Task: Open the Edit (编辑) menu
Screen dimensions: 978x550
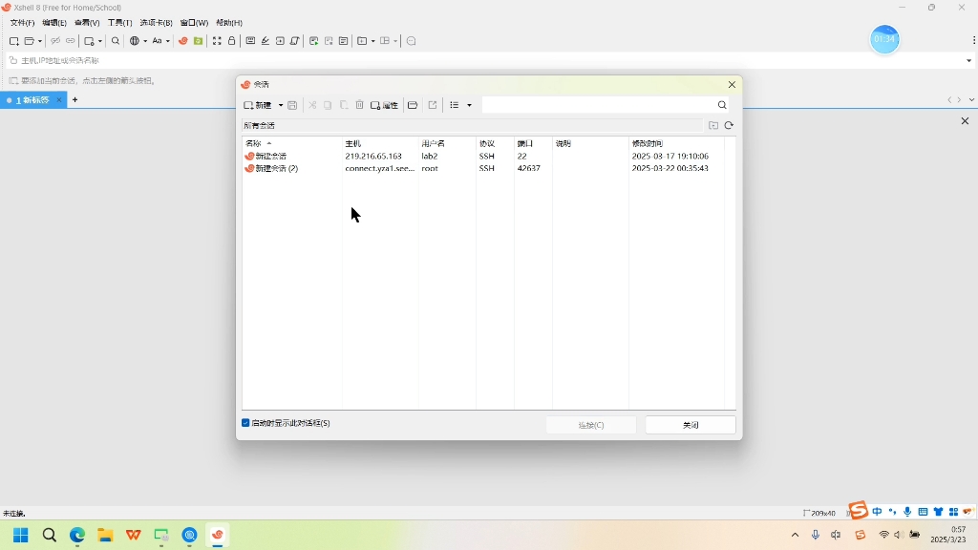Action: (x=54, y=23)
